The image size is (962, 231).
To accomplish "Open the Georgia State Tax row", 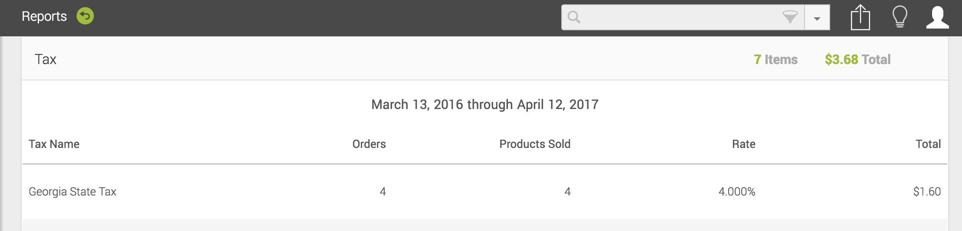I will click(x=72, y=192).
